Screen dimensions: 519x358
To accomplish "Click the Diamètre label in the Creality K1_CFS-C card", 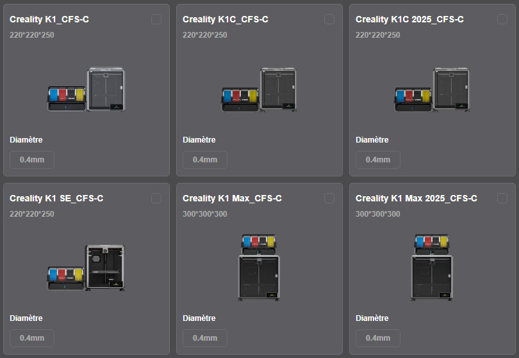I will point(26,140).
